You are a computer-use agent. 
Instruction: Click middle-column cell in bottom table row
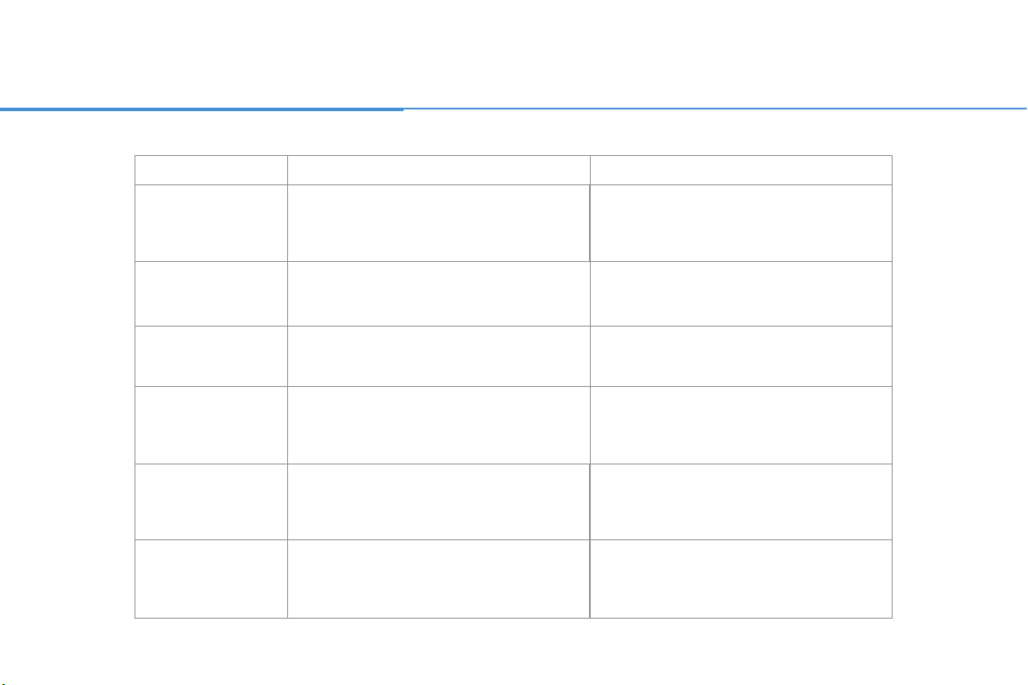439,579
